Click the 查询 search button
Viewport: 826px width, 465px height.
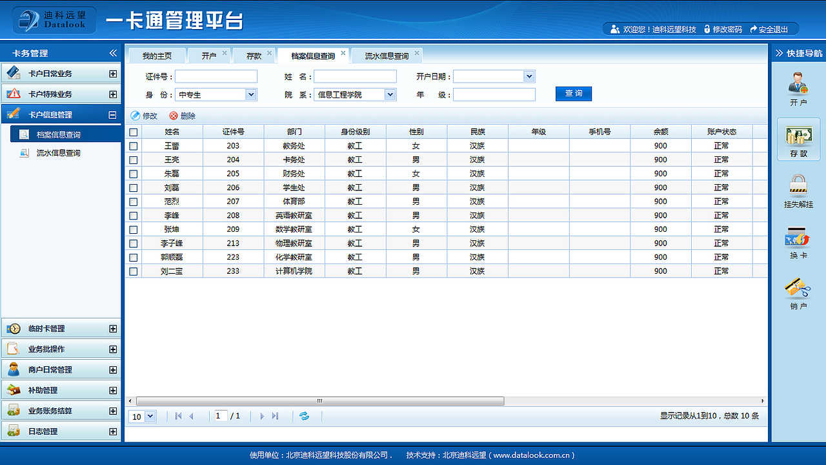click(x=574, y=94)
